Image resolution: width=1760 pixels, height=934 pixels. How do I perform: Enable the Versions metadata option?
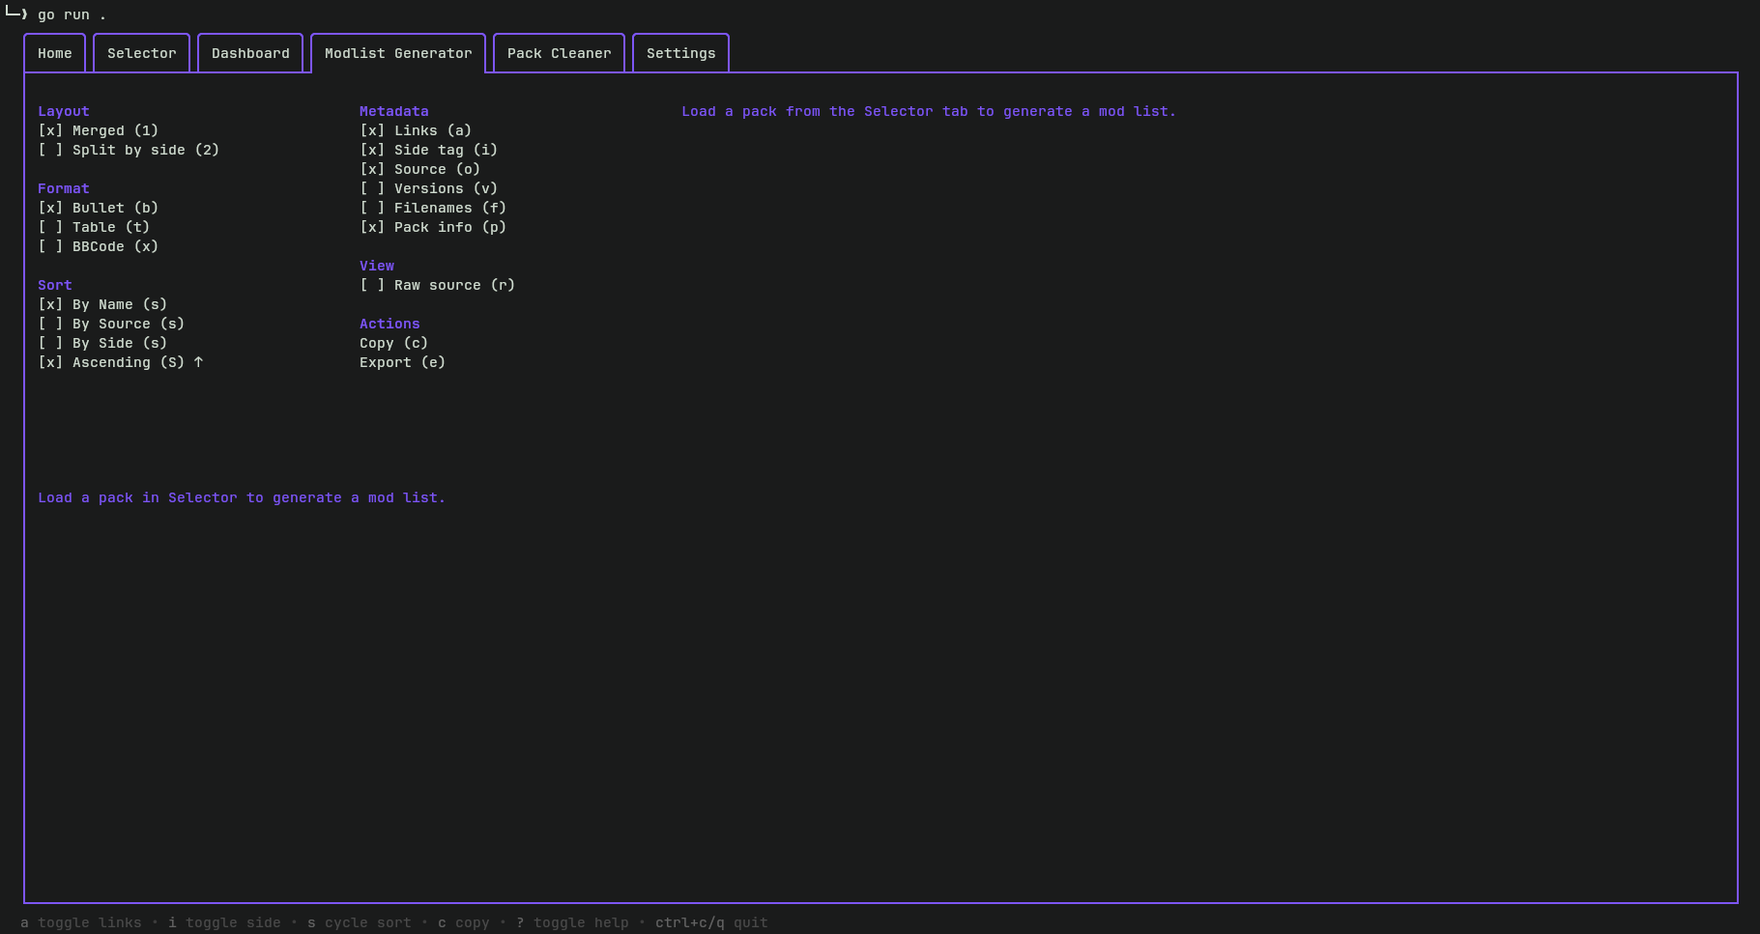[x=428, y=188]
